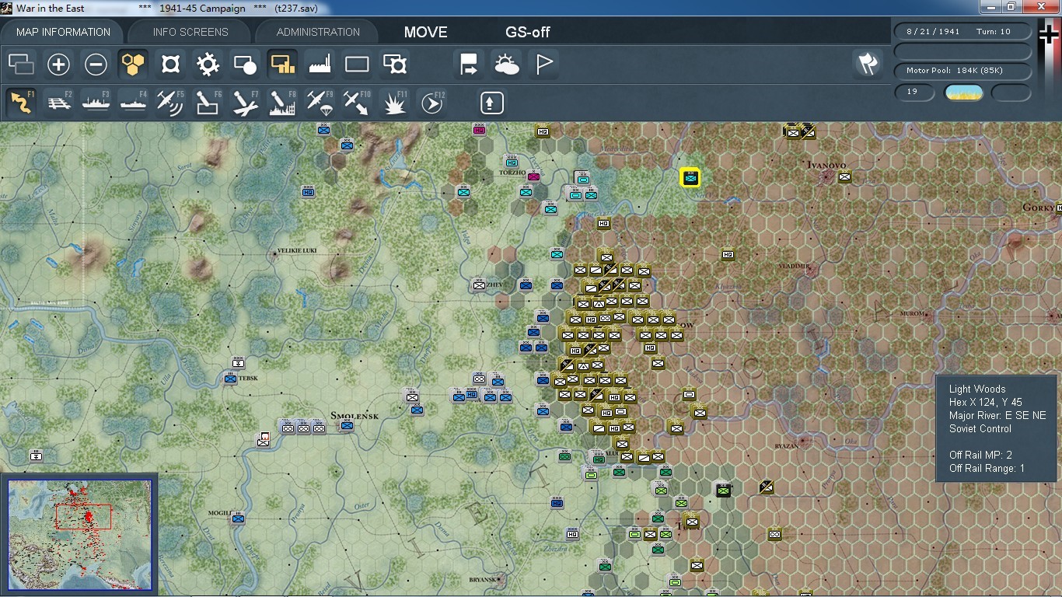
Task: Click the Ivanovo city label
Action: pyautogui.click(x=826, y=165)
